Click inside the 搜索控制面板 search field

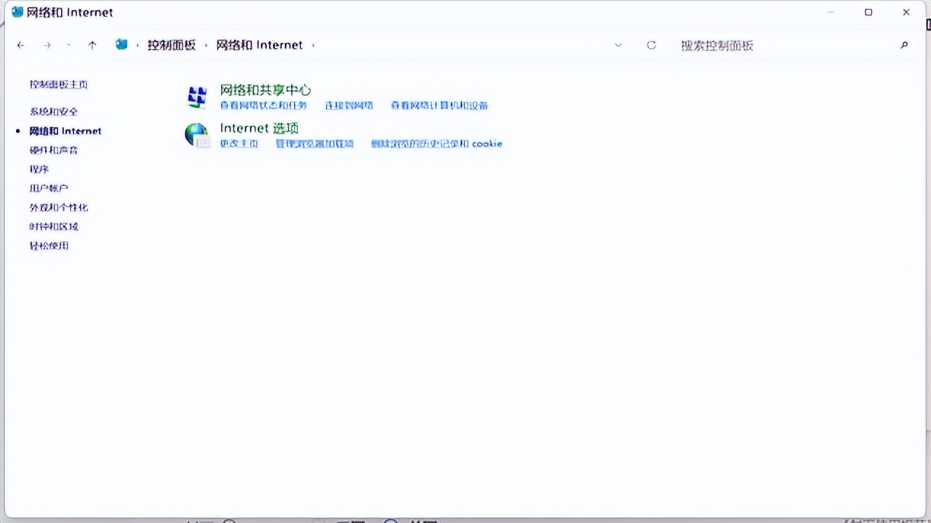(764, 45)
